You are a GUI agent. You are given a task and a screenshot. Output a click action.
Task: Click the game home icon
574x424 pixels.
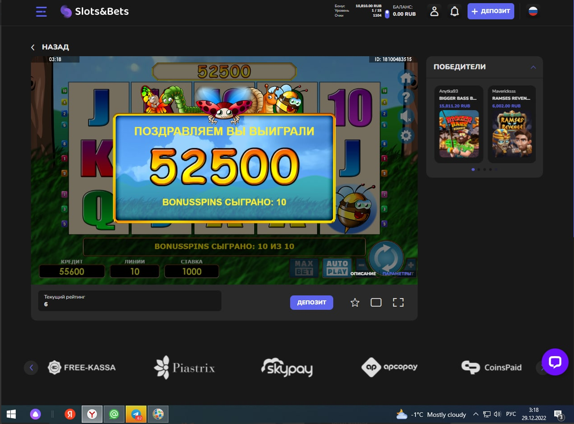point(406,78)
